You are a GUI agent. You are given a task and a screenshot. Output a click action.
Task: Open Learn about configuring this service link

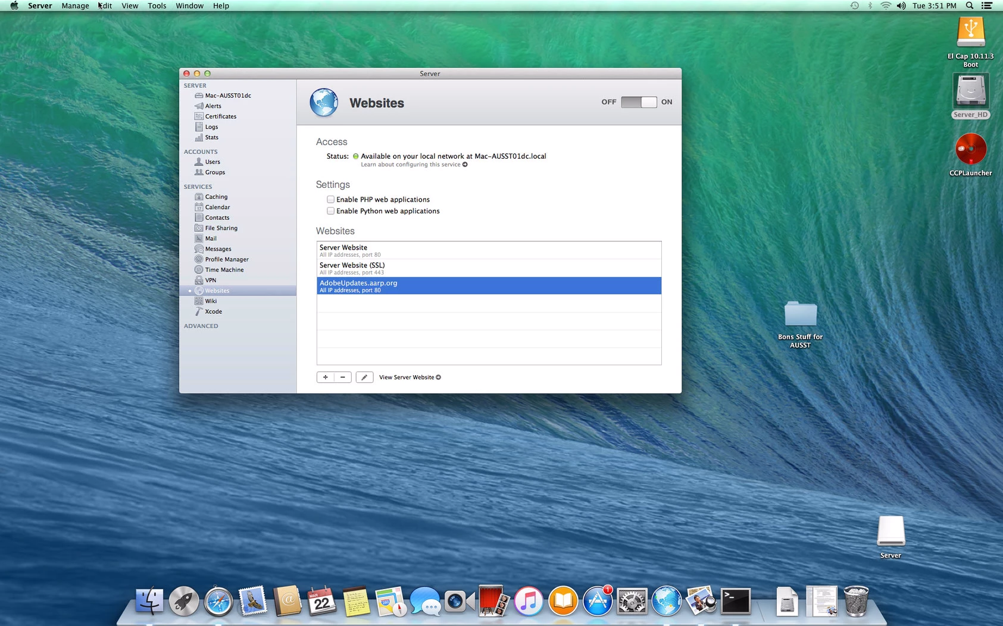pyautogui.click(x=414, y=165)
